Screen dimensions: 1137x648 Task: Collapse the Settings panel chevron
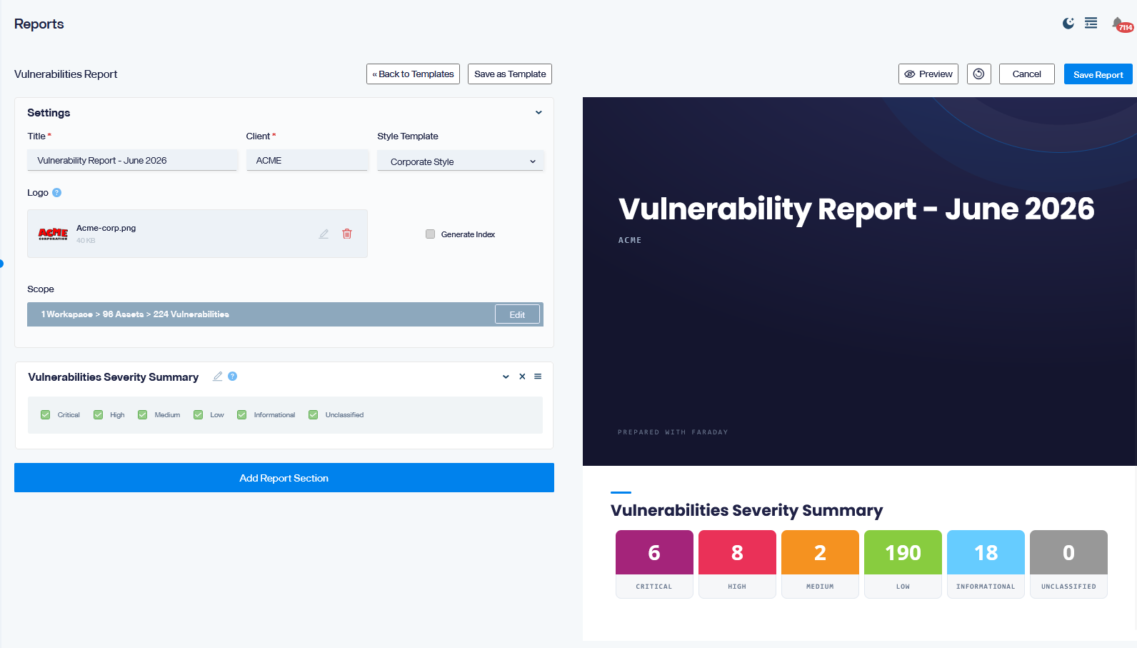pyautogui.click(x=539, y=113)
